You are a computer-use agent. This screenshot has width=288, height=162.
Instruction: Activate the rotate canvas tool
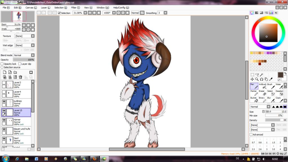pos(262,79)
